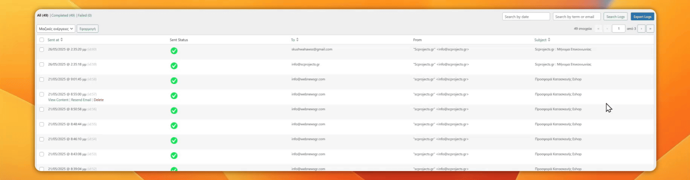Click the 49 στοιχεία item count
This screenshot has width=690, height=180.
(x=583, y=28)
